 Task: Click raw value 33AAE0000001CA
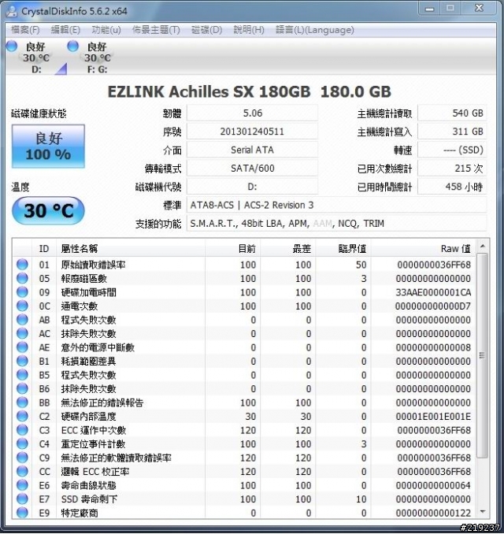pos(433,292)
